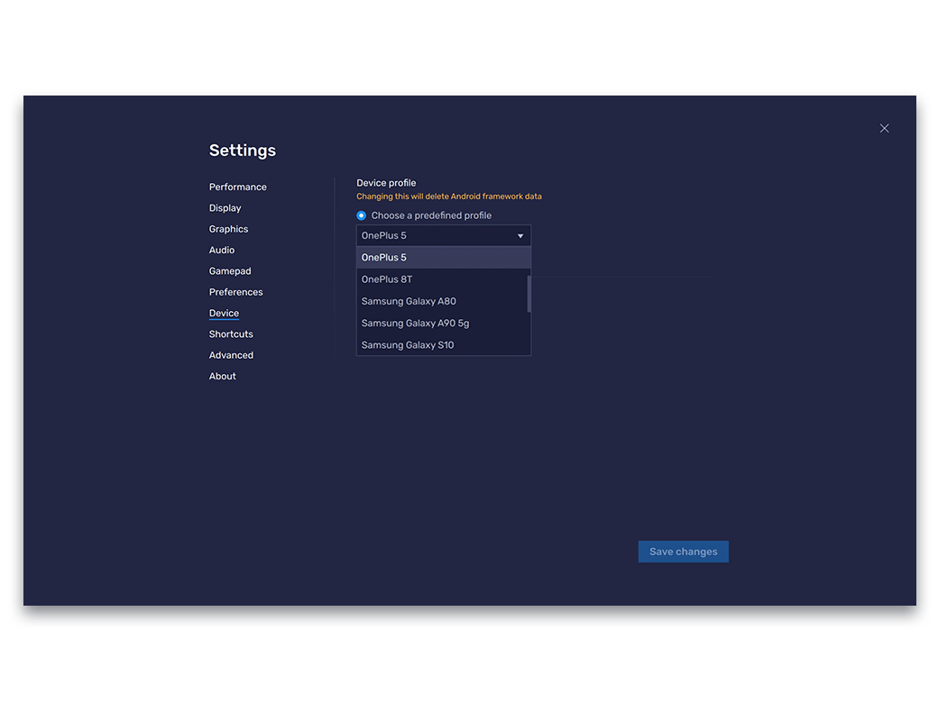The height and width of the screenshot is (703, 938).
Task: Select the 'Choose a predefined profile' radio button
Action: pyautogui.click(x=362, y=215)
